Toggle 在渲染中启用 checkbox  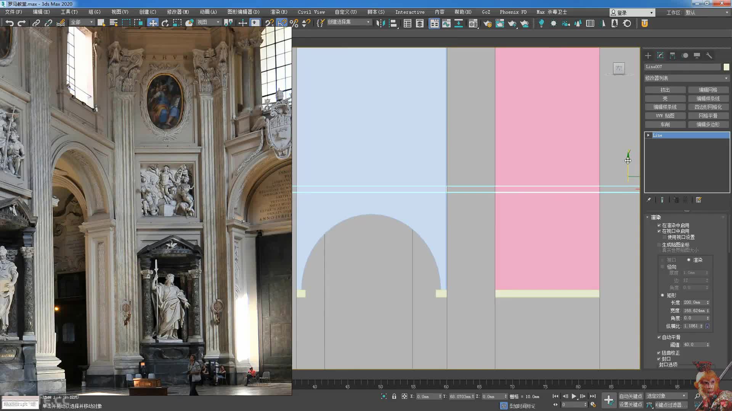coord(659,225)
